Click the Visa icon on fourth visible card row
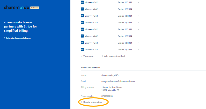Screen dimensions: 206x109 (82, 23)
